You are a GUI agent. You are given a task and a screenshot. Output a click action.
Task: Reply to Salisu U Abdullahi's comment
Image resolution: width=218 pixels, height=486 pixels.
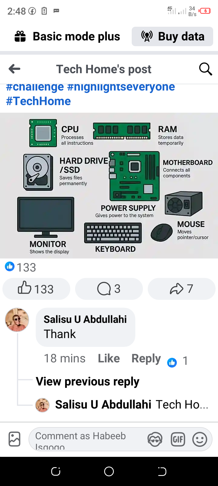(x=146, y=358)
